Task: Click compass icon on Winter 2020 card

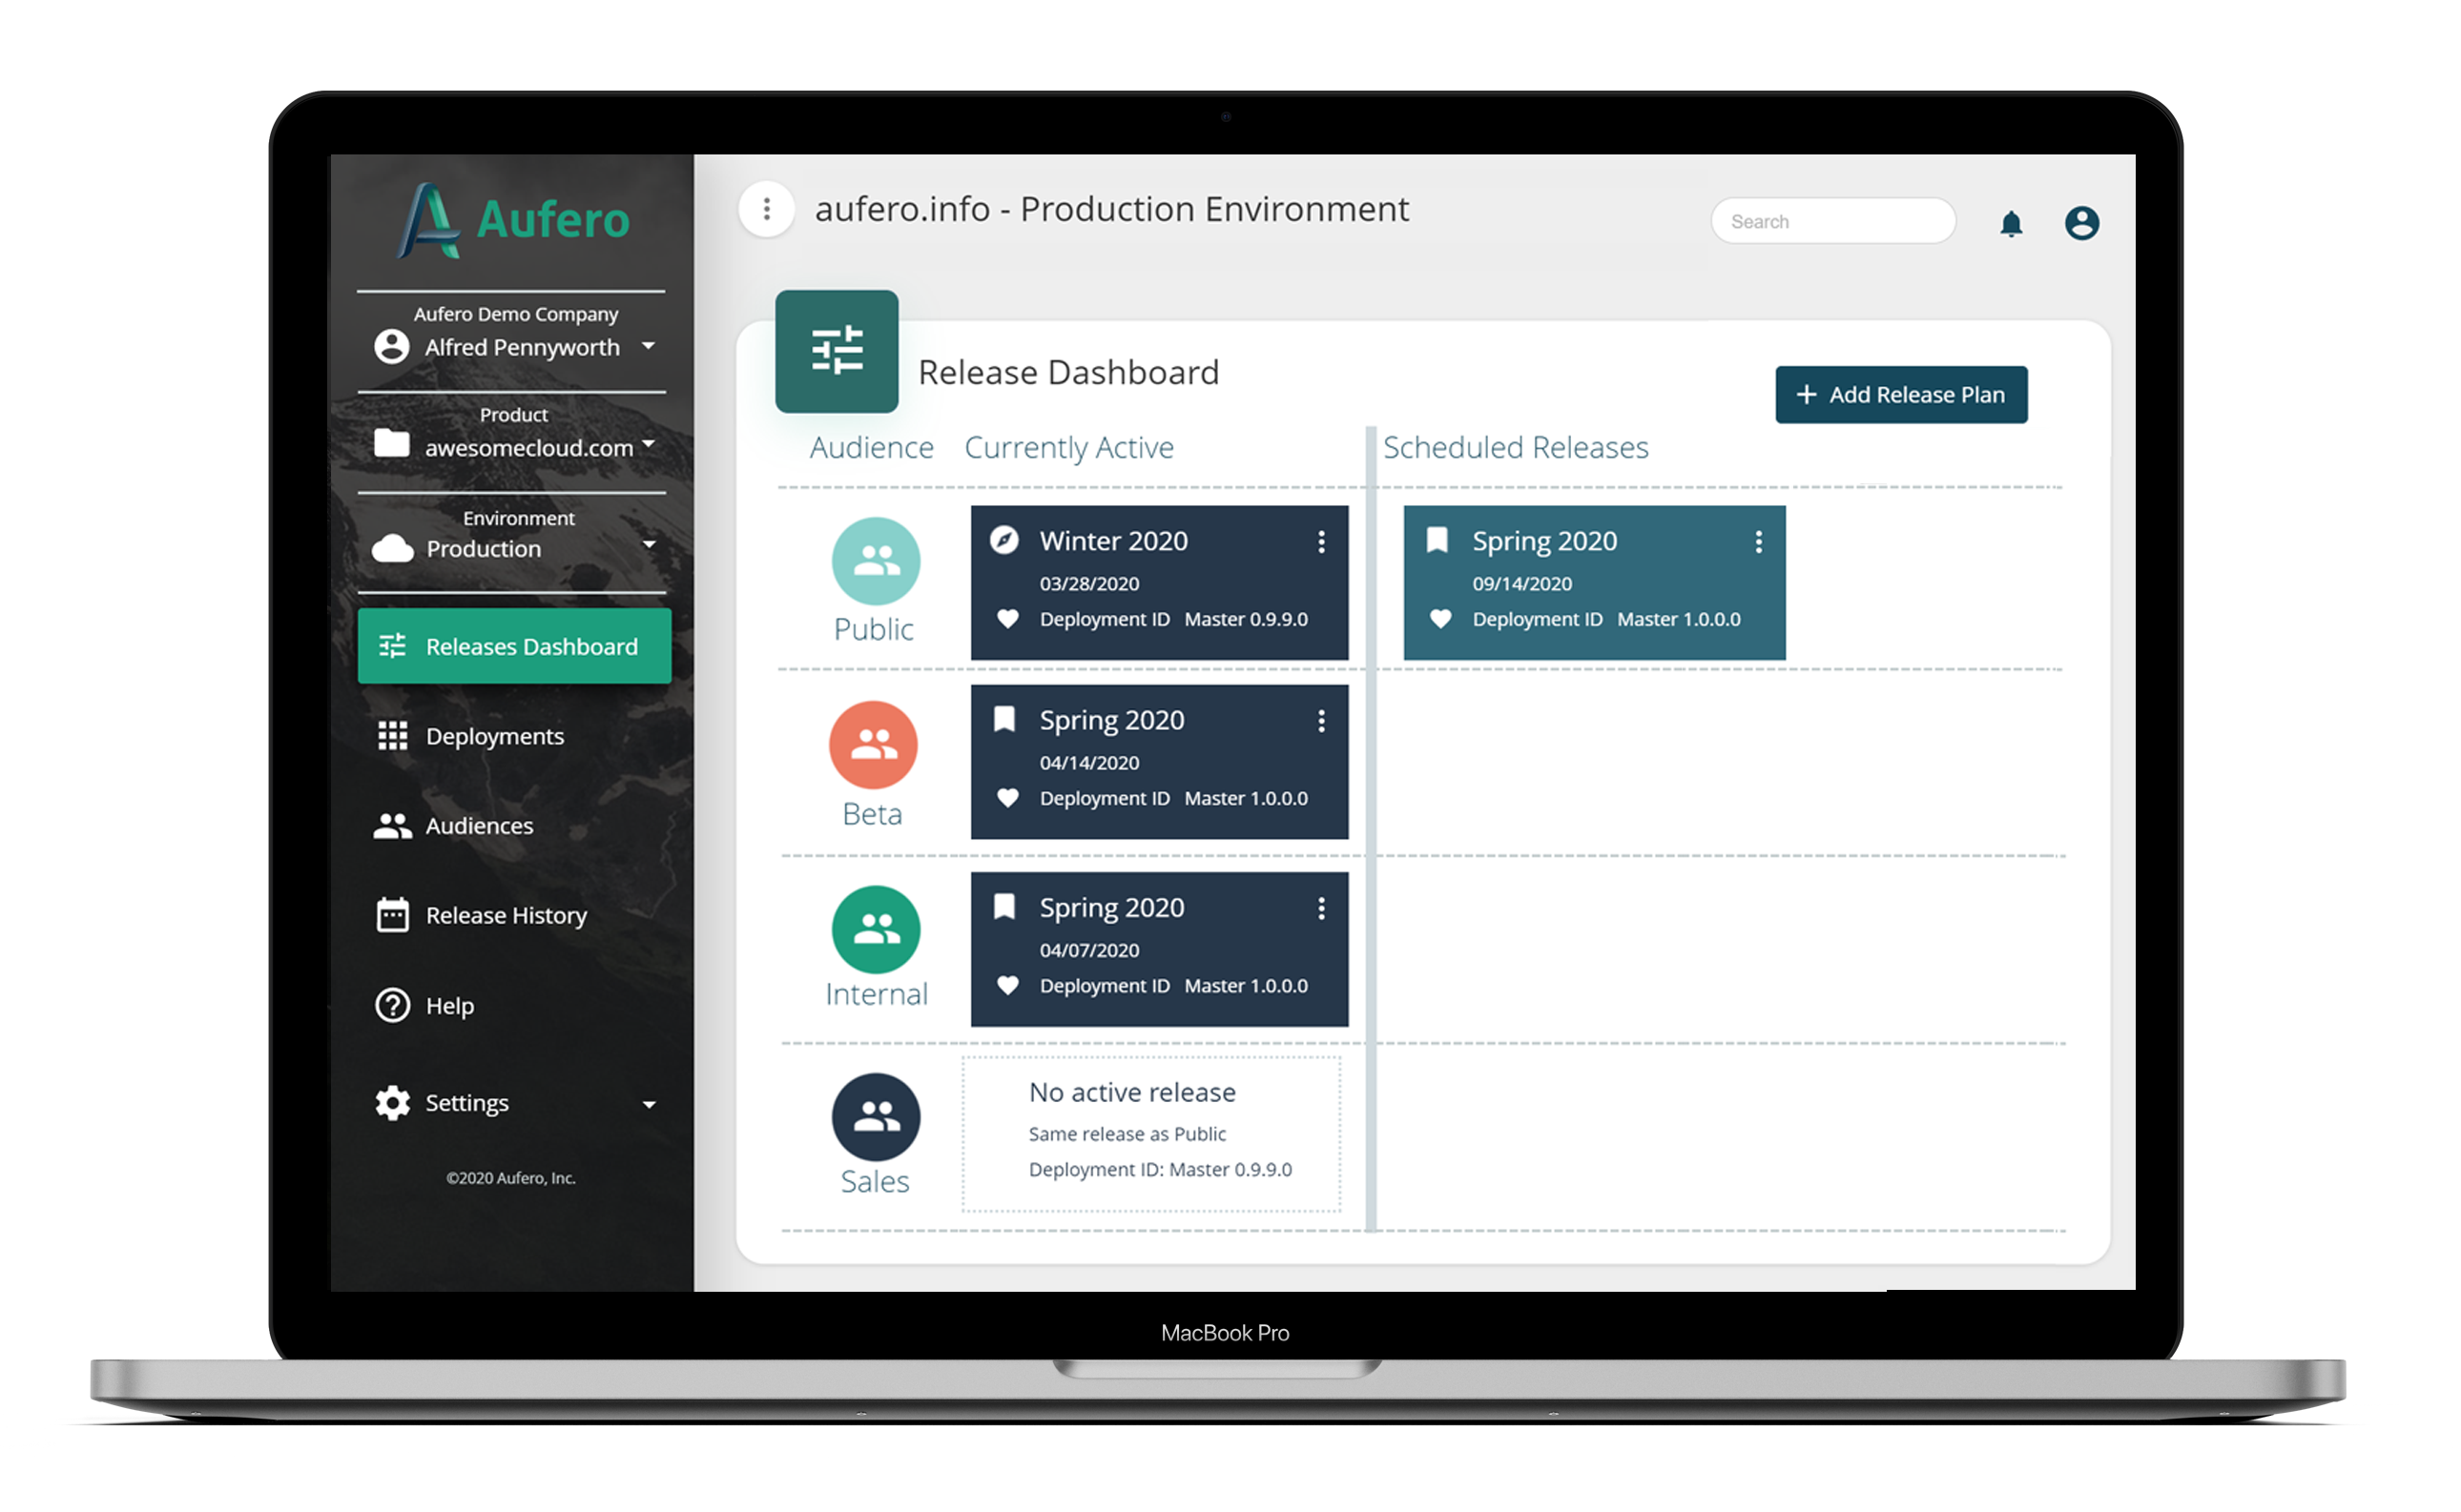Action: (x=1005, y=541)
